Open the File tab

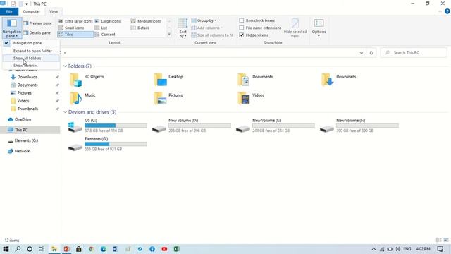9,11
